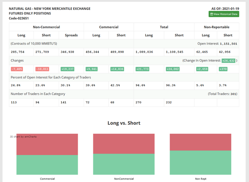Click the red short segment of Non Rept bar

click(200, 142)
